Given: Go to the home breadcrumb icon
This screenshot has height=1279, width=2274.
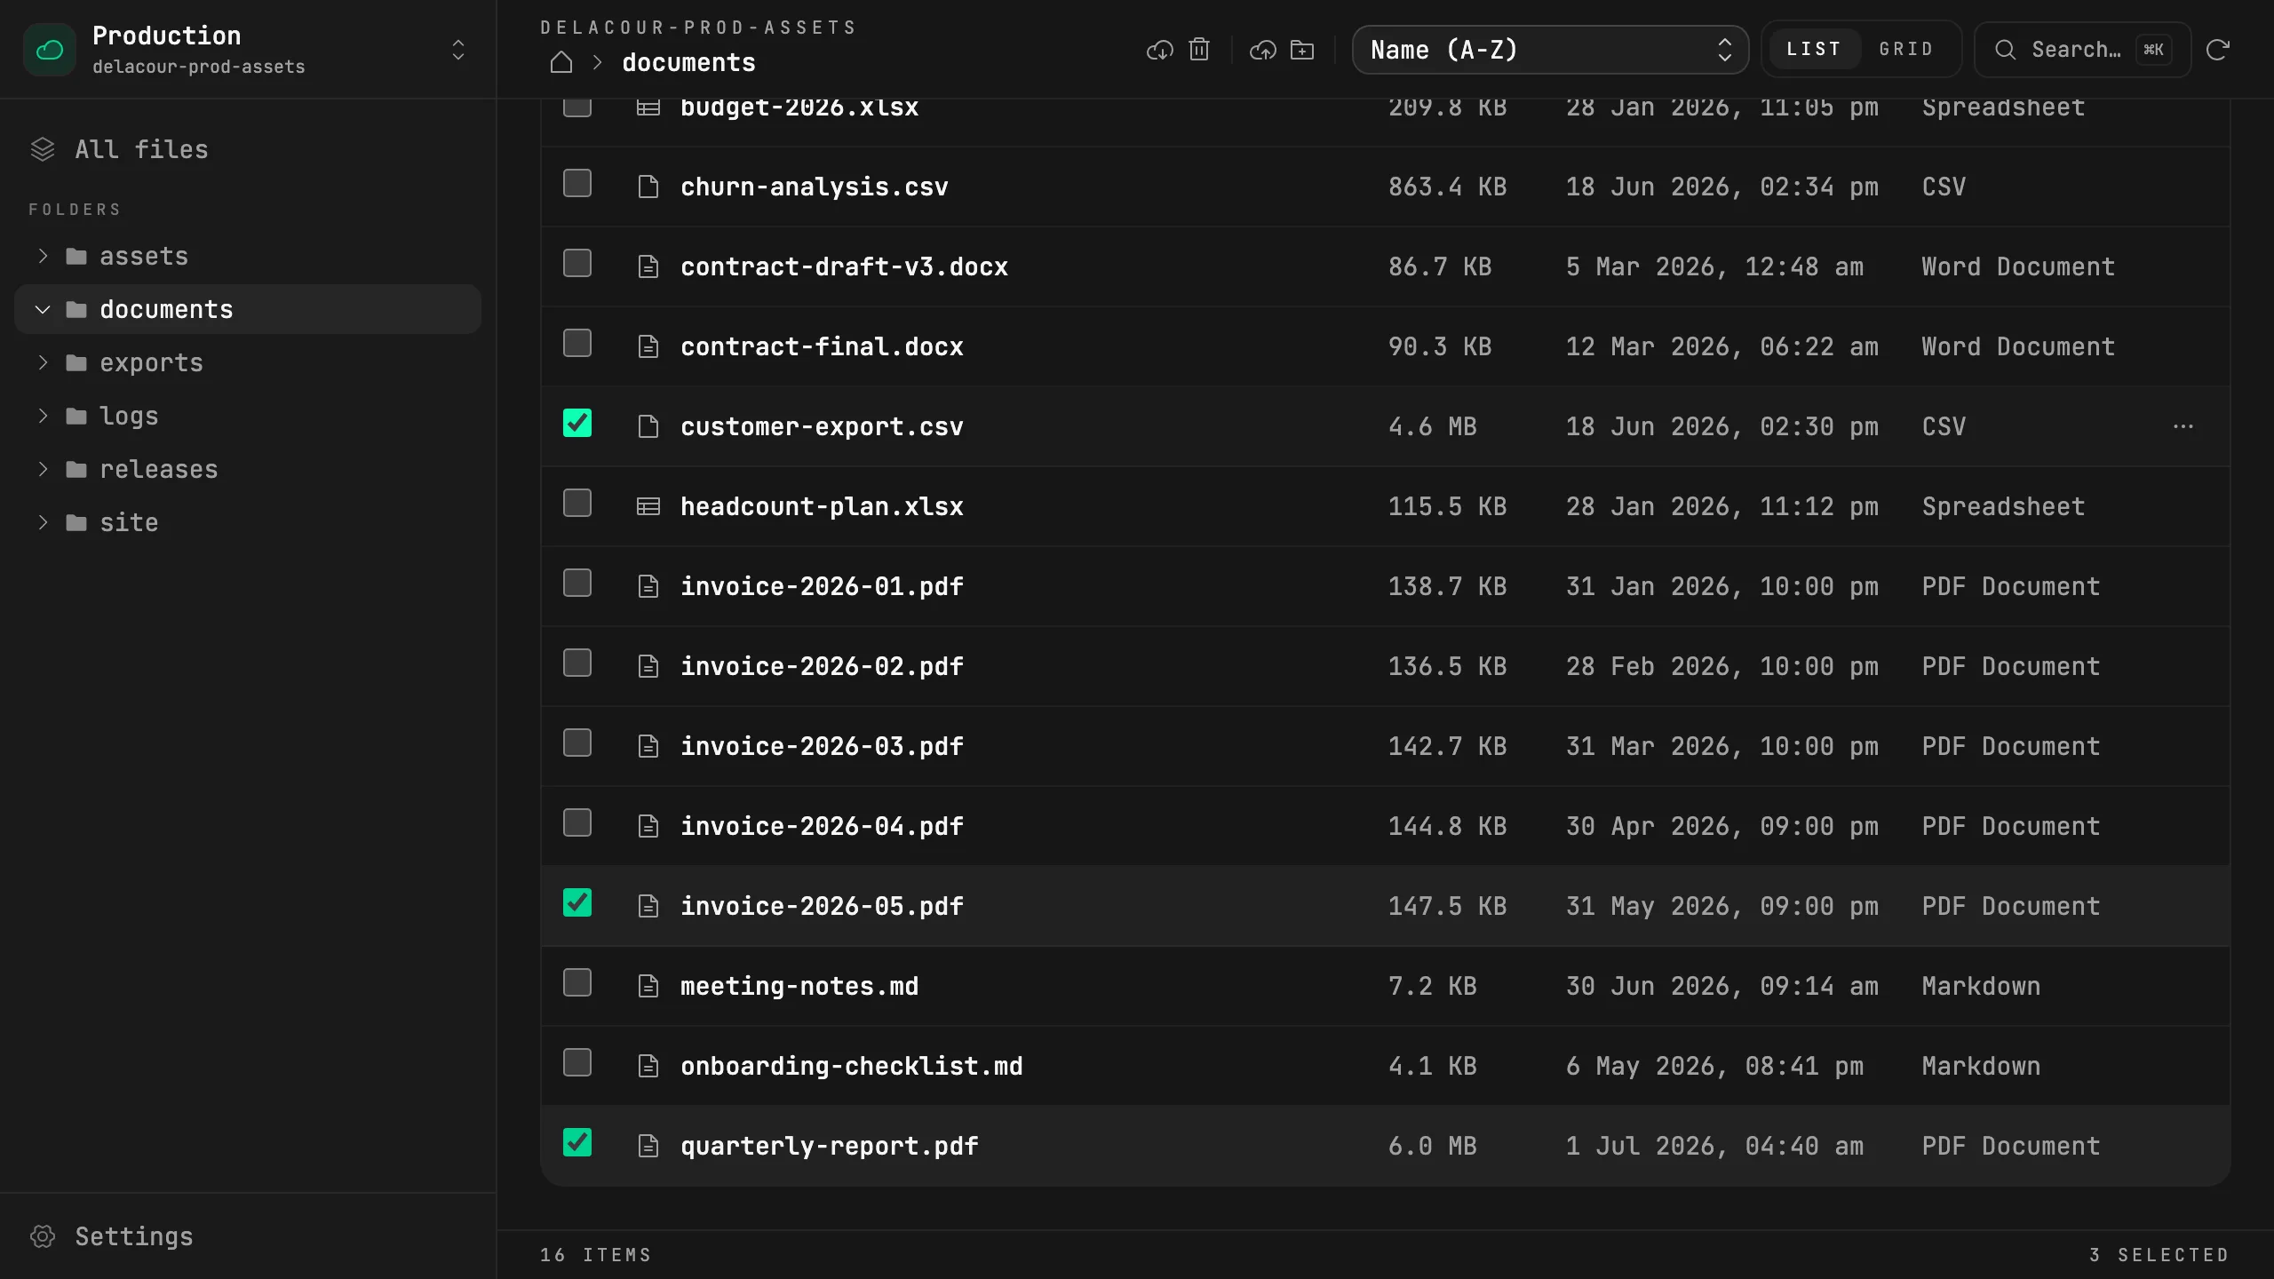Looking at the screenshot, I should click(561, 62).
